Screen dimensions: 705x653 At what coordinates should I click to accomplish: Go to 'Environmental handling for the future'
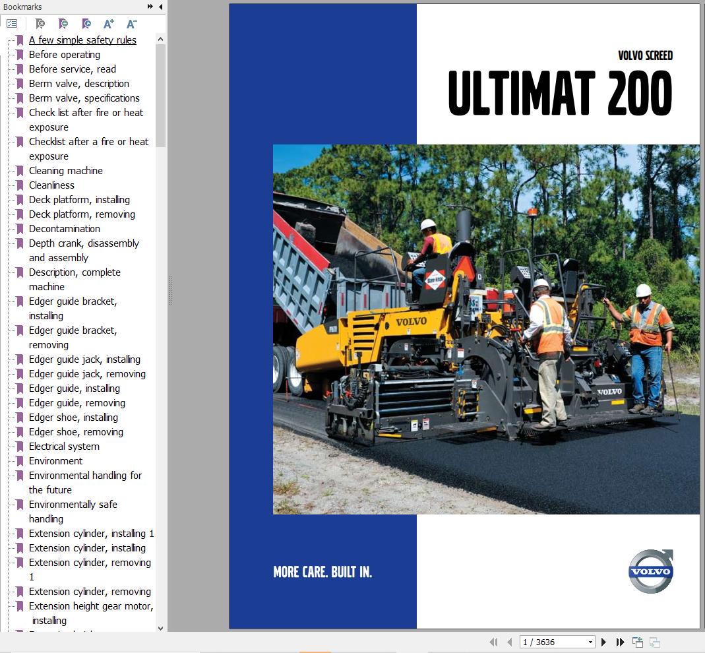click(85, 483)
